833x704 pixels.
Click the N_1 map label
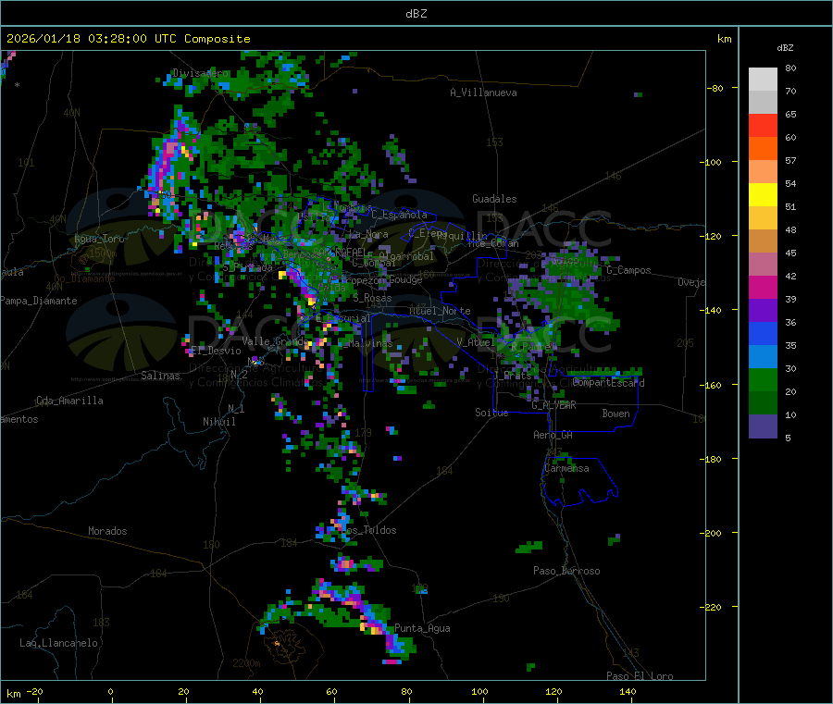click(236, 408)
